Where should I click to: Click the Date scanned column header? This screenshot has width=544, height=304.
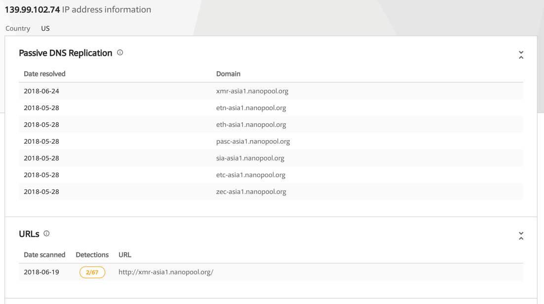pyautogui.click(x=44, y=255)
